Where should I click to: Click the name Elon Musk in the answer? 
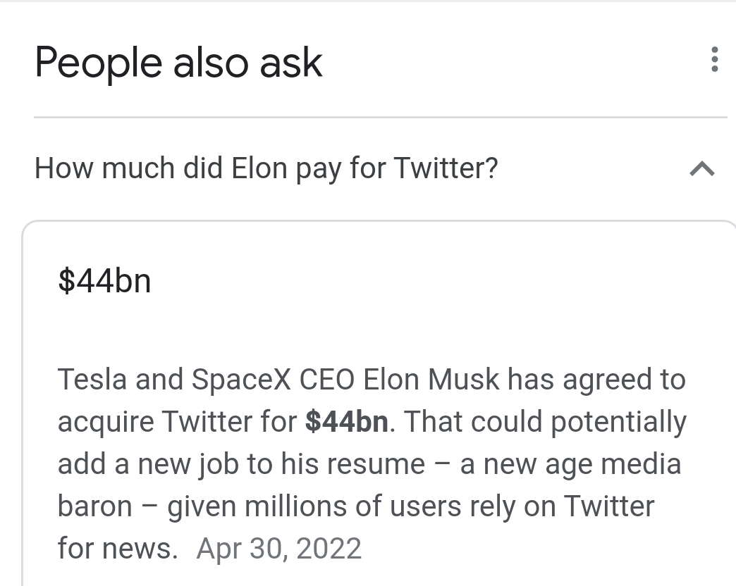(431, 379)
